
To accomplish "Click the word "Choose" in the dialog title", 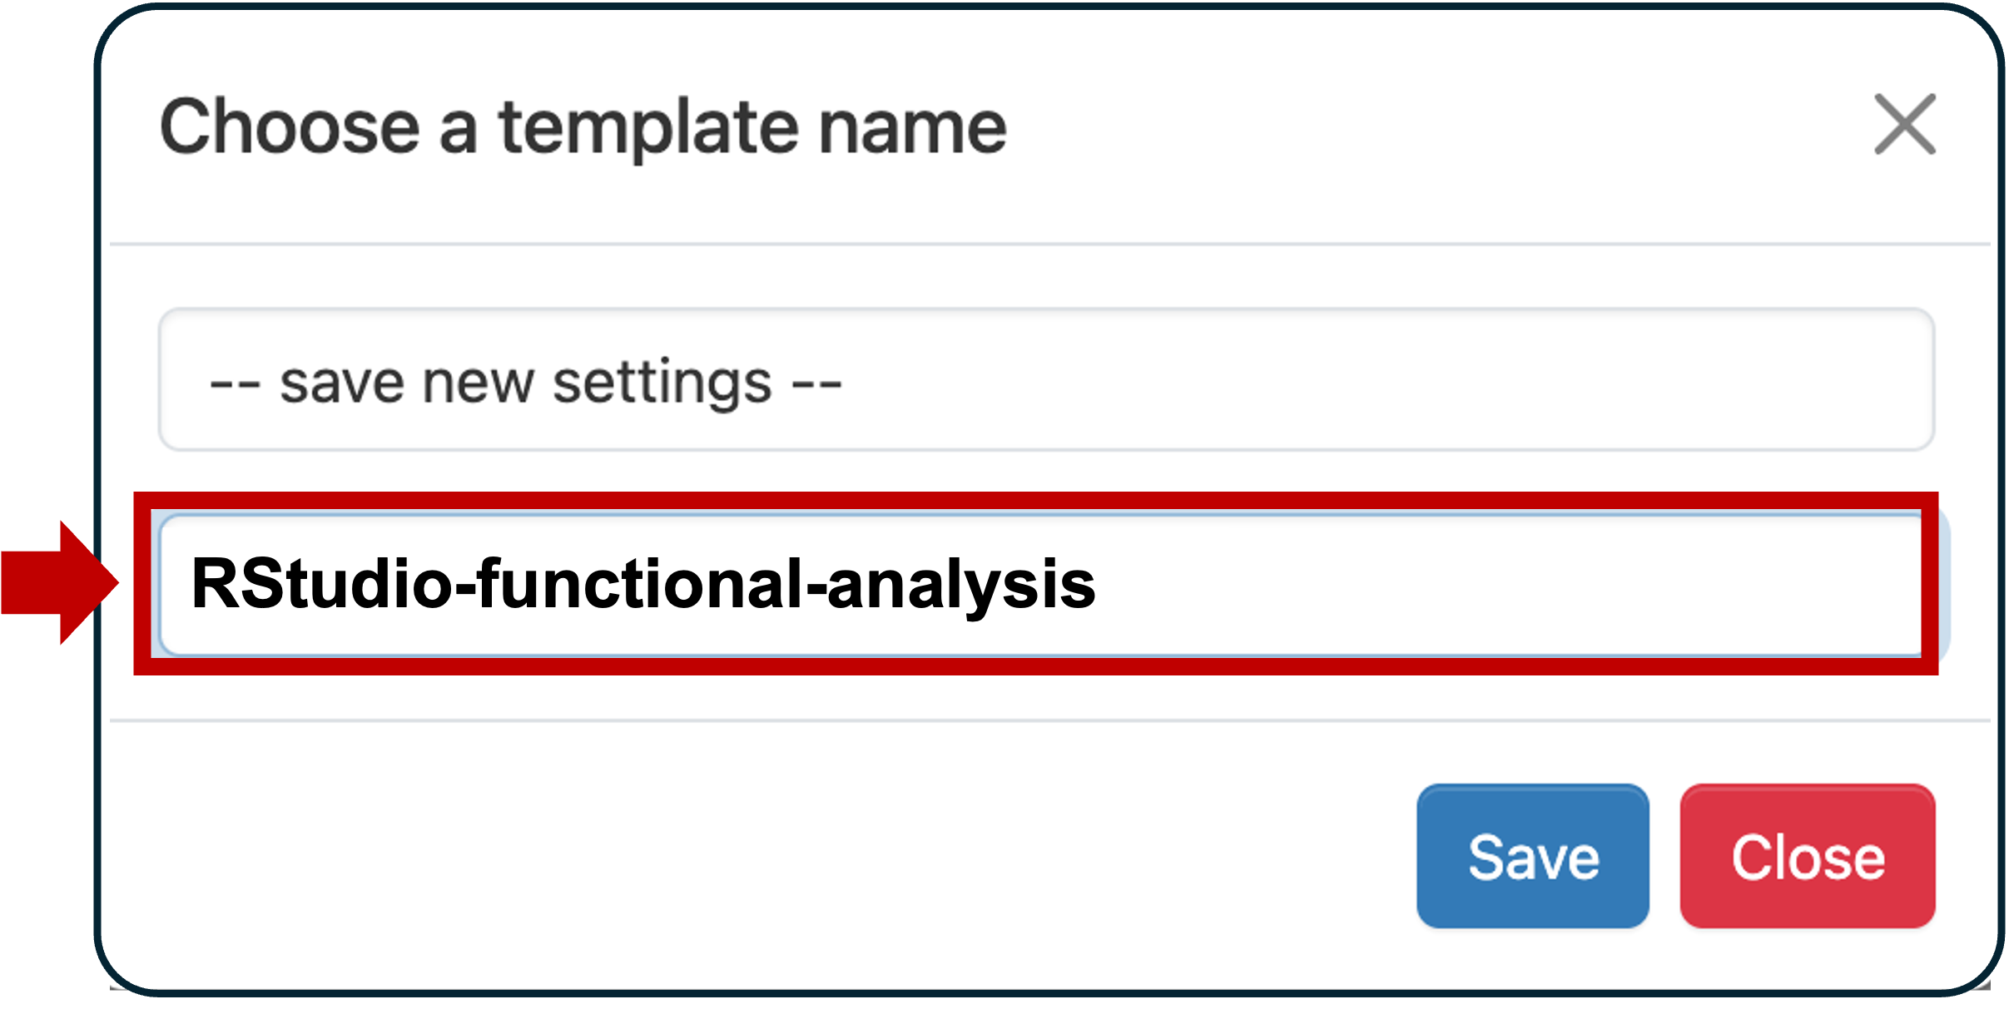I will [x=290, y=127].
